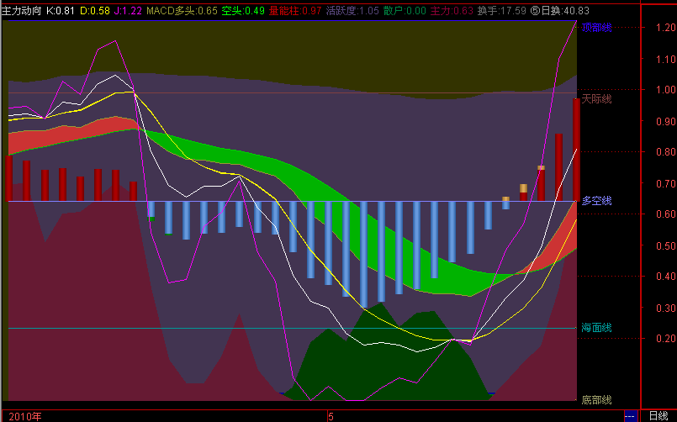Click the 0.80 axis value
Viewport: 677px width, 422px height.
[666, 152]
